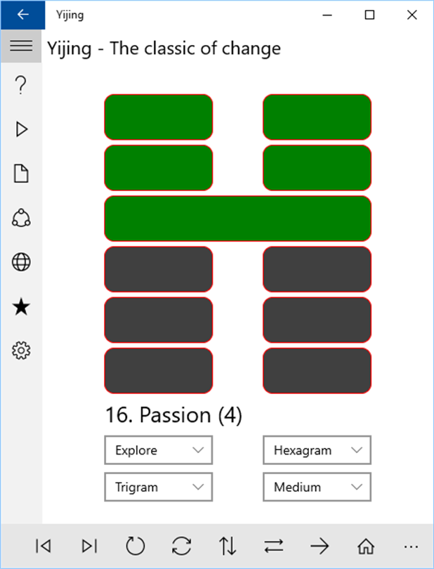Click the up-down arrows invert icon
The height and width of the screenshot is (569, 434).
[228, 546]
